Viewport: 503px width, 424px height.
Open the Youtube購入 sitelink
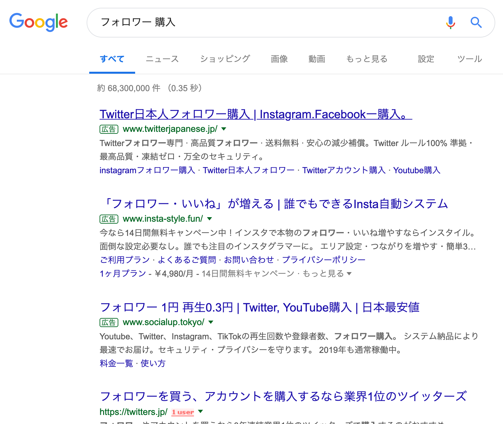click(x=417, y=170)
